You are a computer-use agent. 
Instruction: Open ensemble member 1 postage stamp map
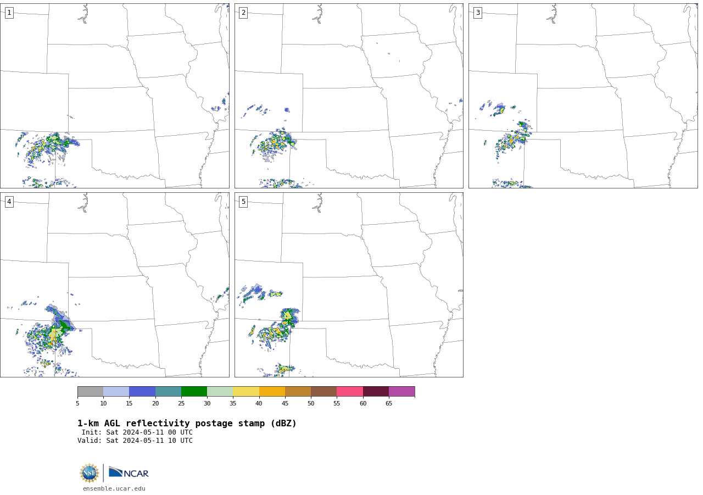pyautogui.click(x=114, y=96)
